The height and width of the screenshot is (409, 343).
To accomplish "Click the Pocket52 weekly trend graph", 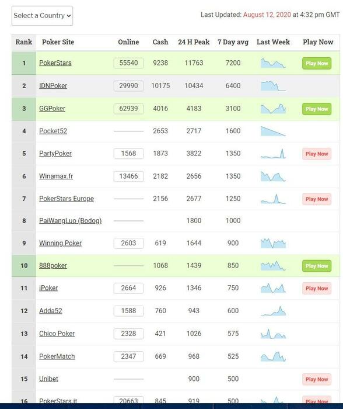I will click(x=273, y=131).
